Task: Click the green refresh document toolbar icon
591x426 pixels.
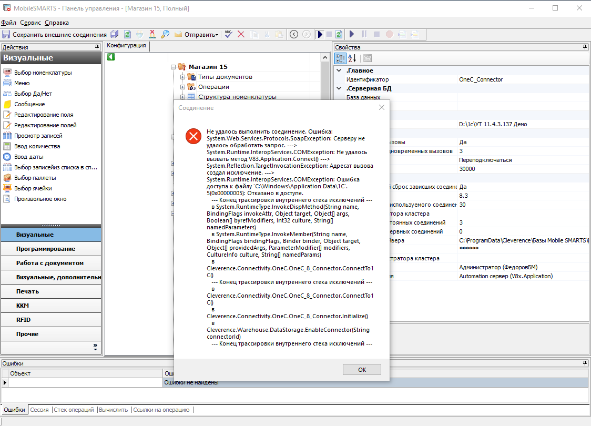Action: (x=127, y=34)
